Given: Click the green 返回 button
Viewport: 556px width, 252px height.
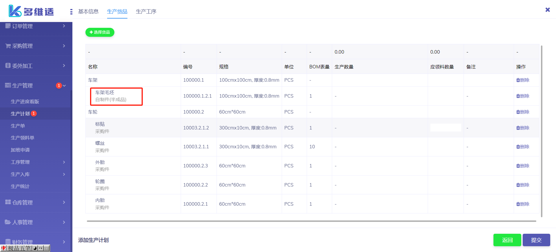Looking at the screenshot, I should click(507, 240).
